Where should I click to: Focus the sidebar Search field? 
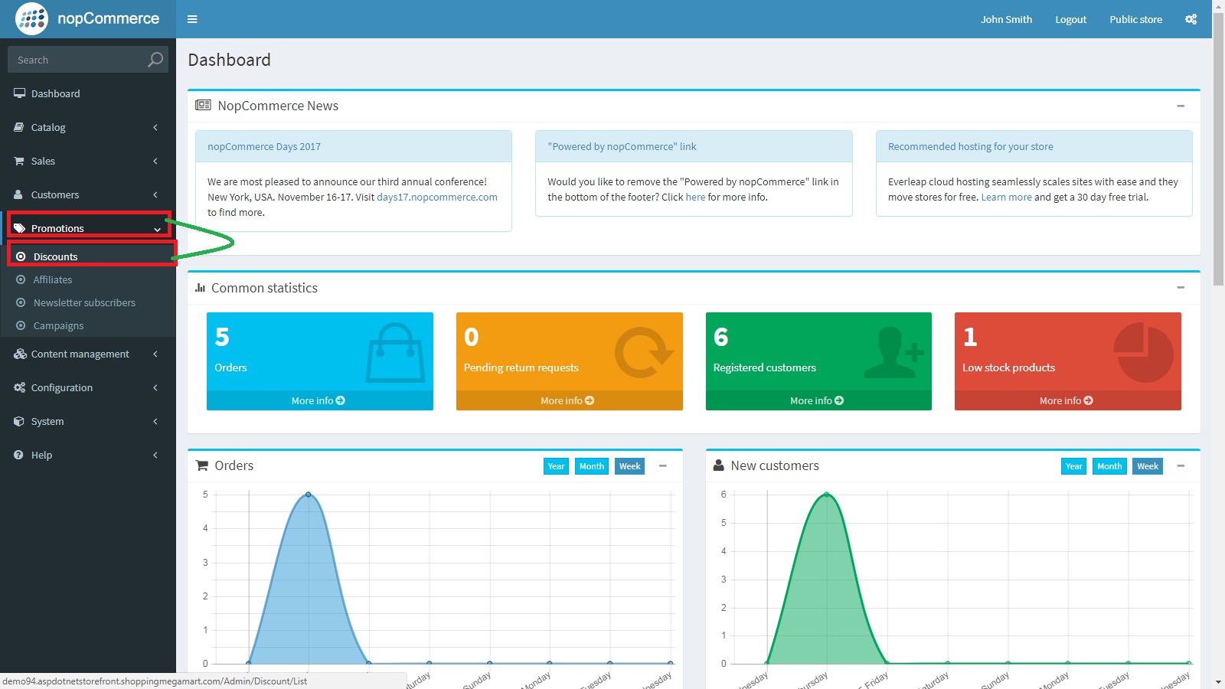coord(77,60)
